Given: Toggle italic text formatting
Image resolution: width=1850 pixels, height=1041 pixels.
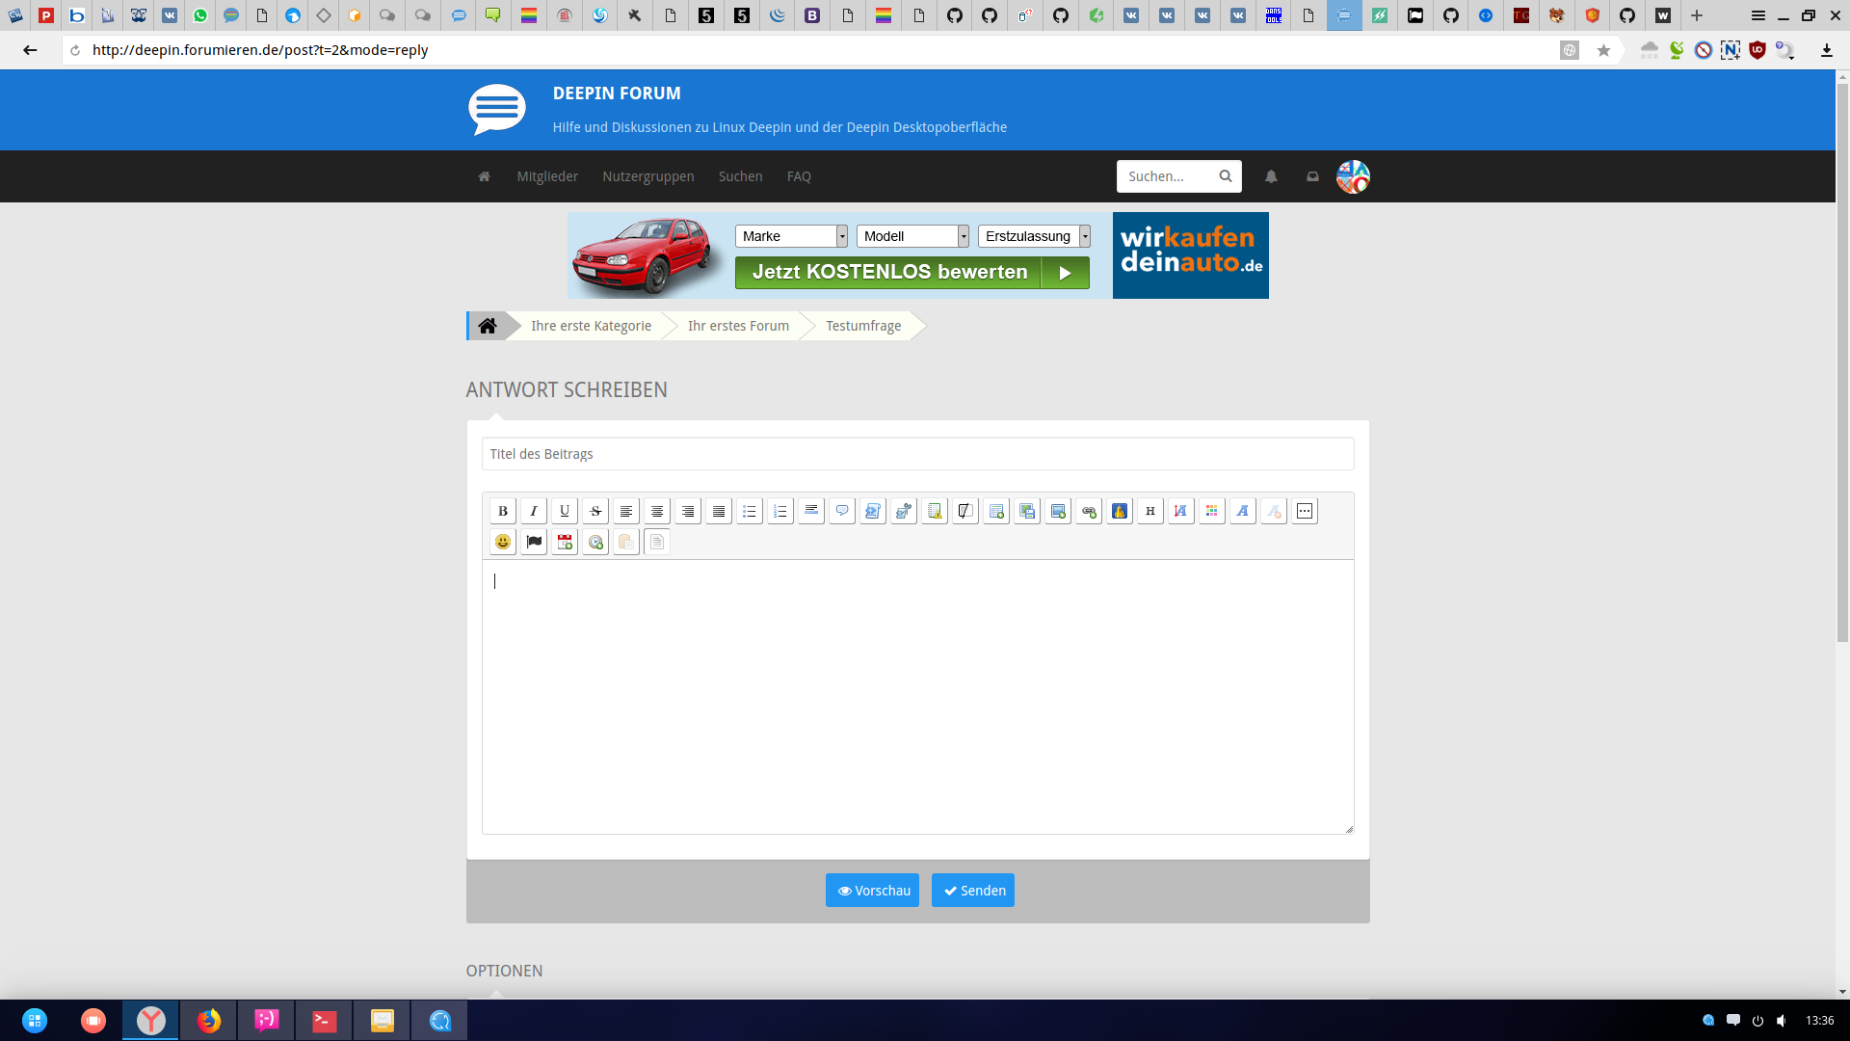Looking at the screenshot, I should click(x=533, y=511).
